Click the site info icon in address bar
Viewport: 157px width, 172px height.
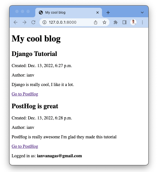pos(44,22)
